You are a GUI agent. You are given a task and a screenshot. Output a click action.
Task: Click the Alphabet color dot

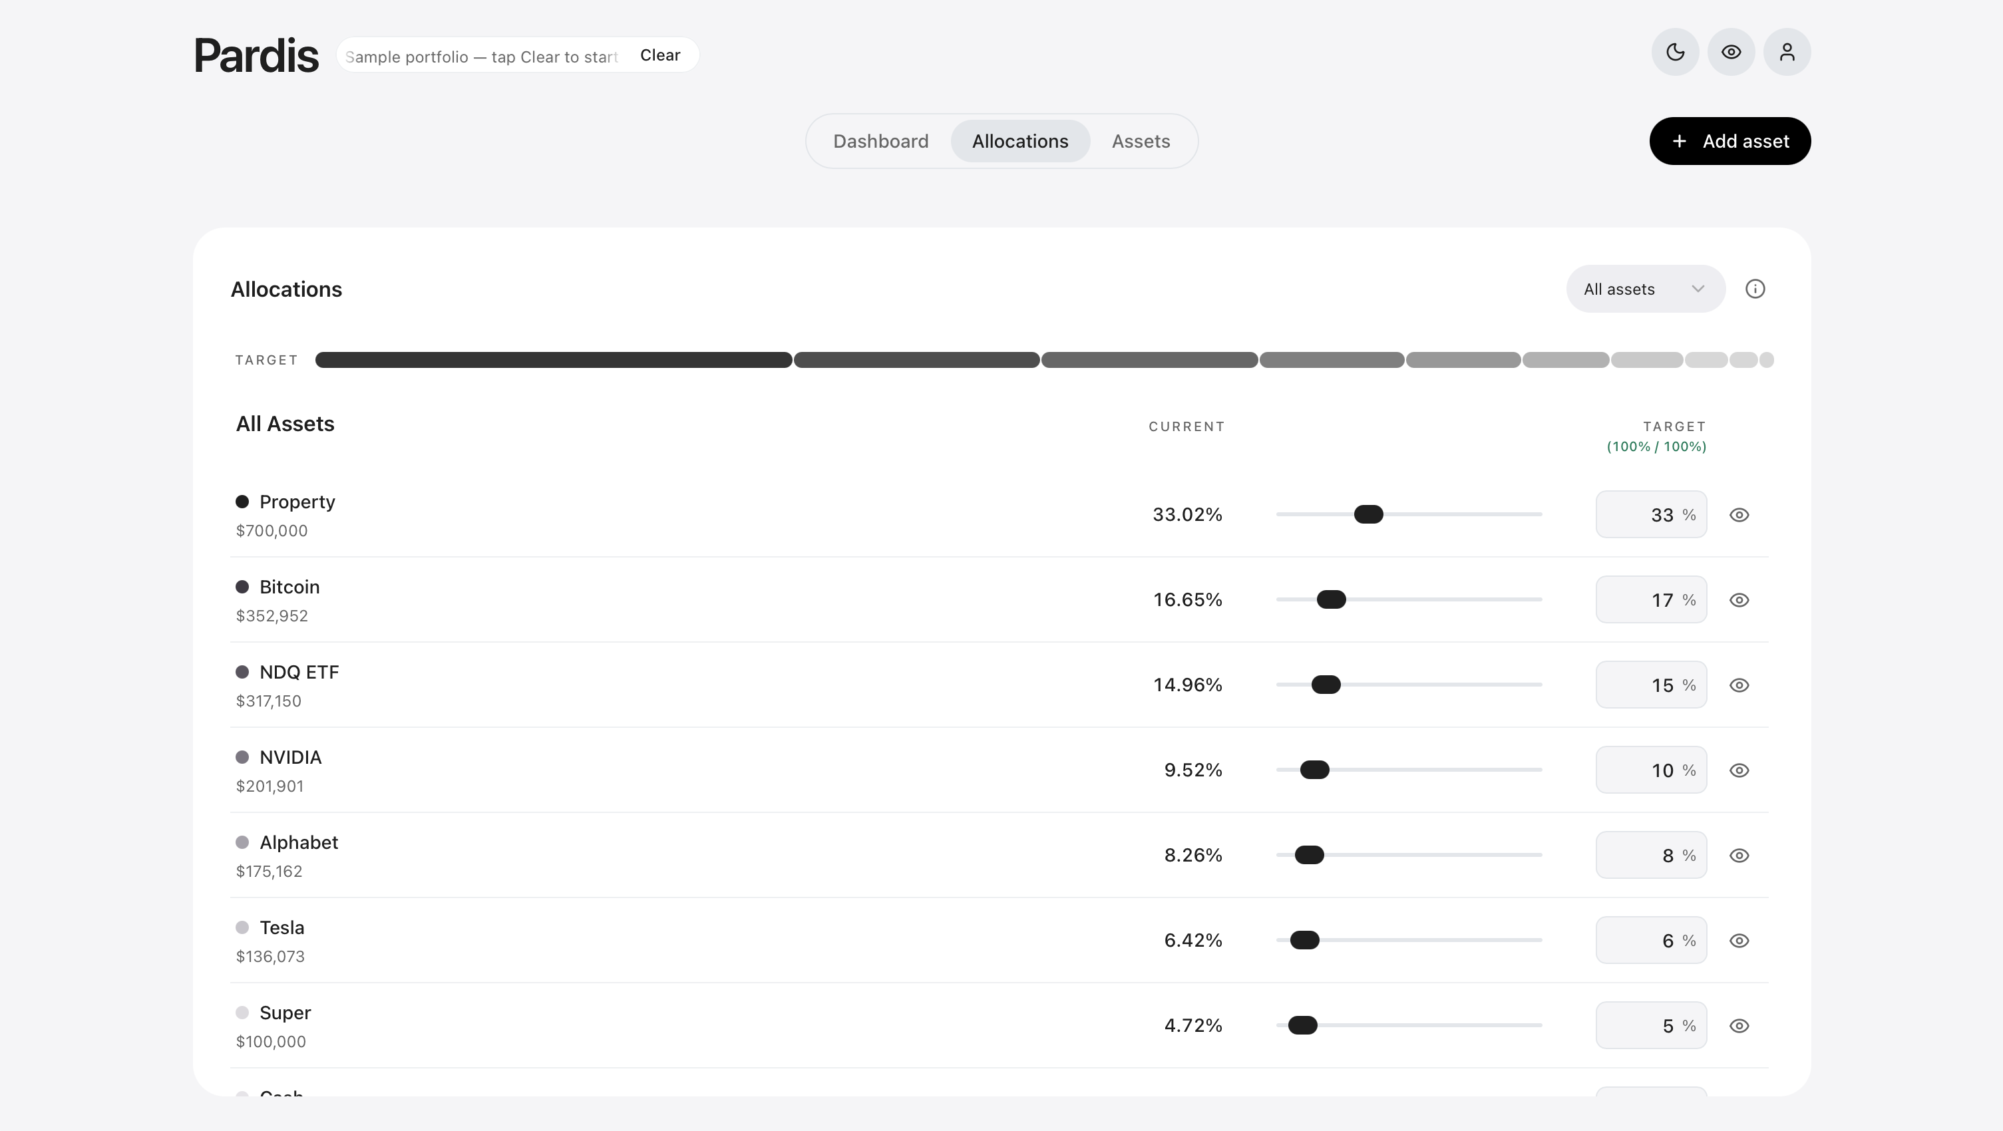coord(242,842)
